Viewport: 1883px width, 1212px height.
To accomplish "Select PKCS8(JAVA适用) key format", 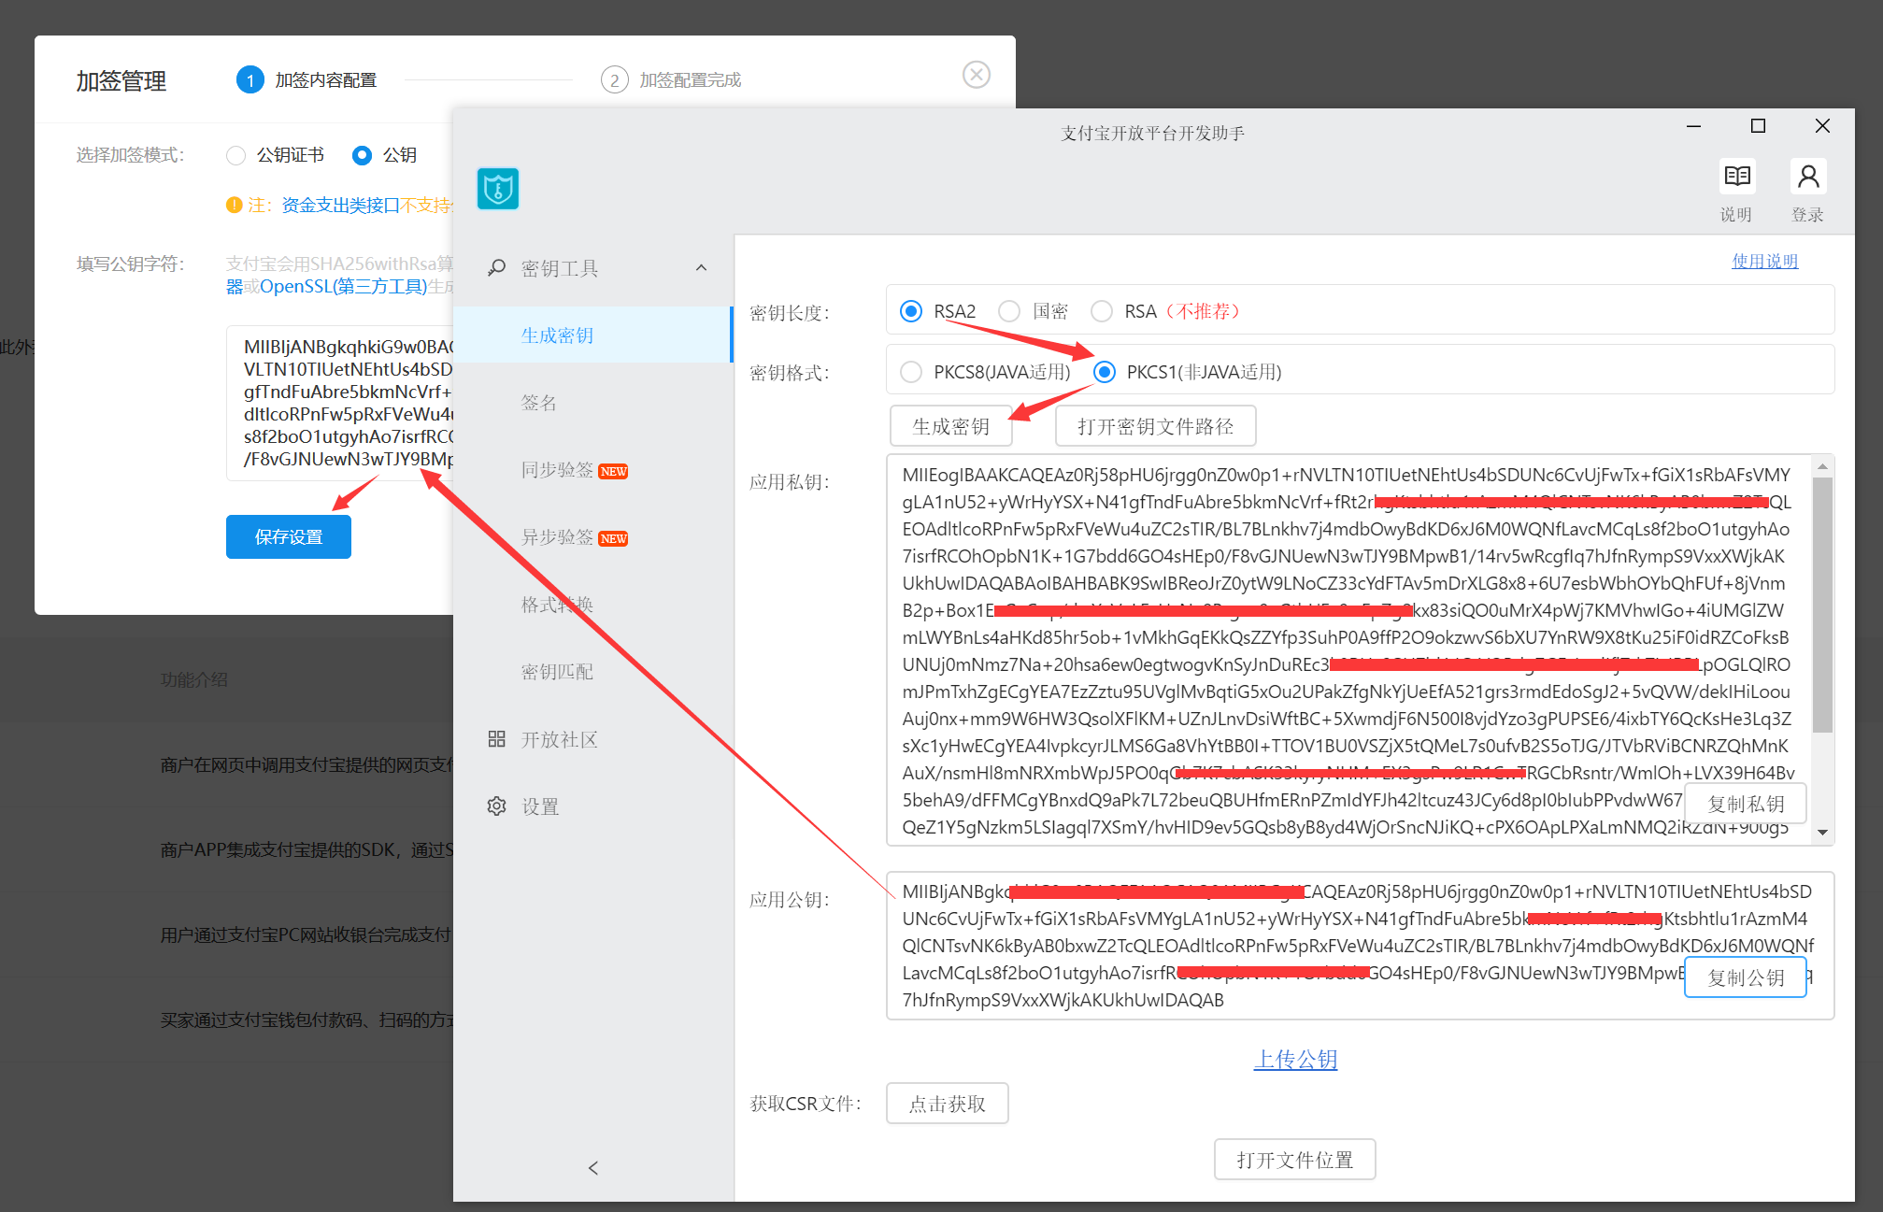I will click(911, 371).
